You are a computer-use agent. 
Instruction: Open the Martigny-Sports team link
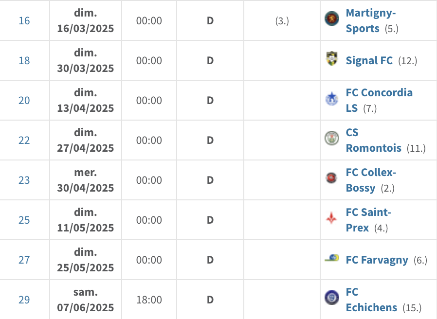370,20
